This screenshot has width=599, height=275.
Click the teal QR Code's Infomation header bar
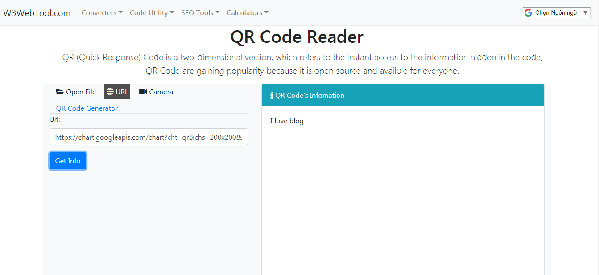coord(401,95)
